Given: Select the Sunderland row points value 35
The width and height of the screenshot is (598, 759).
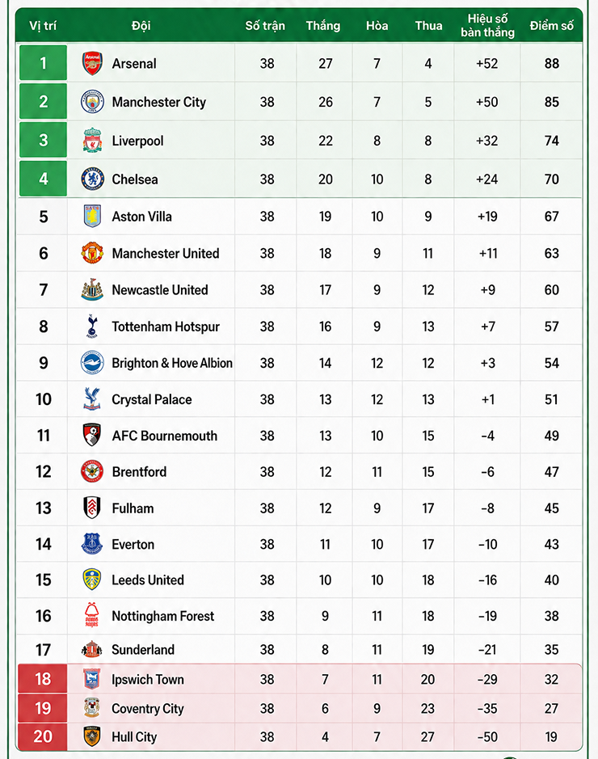Looking at the screenshot, I should pos(552,650).
